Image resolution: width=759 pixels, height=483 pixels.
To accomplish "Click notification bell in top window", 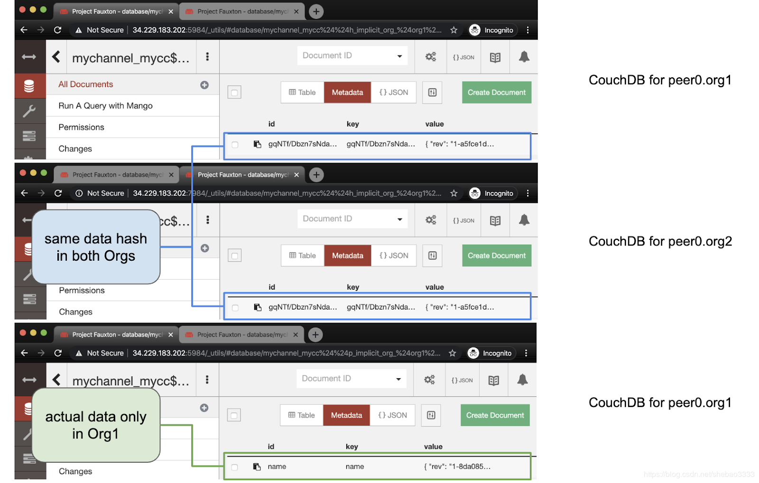I will 524,57.
